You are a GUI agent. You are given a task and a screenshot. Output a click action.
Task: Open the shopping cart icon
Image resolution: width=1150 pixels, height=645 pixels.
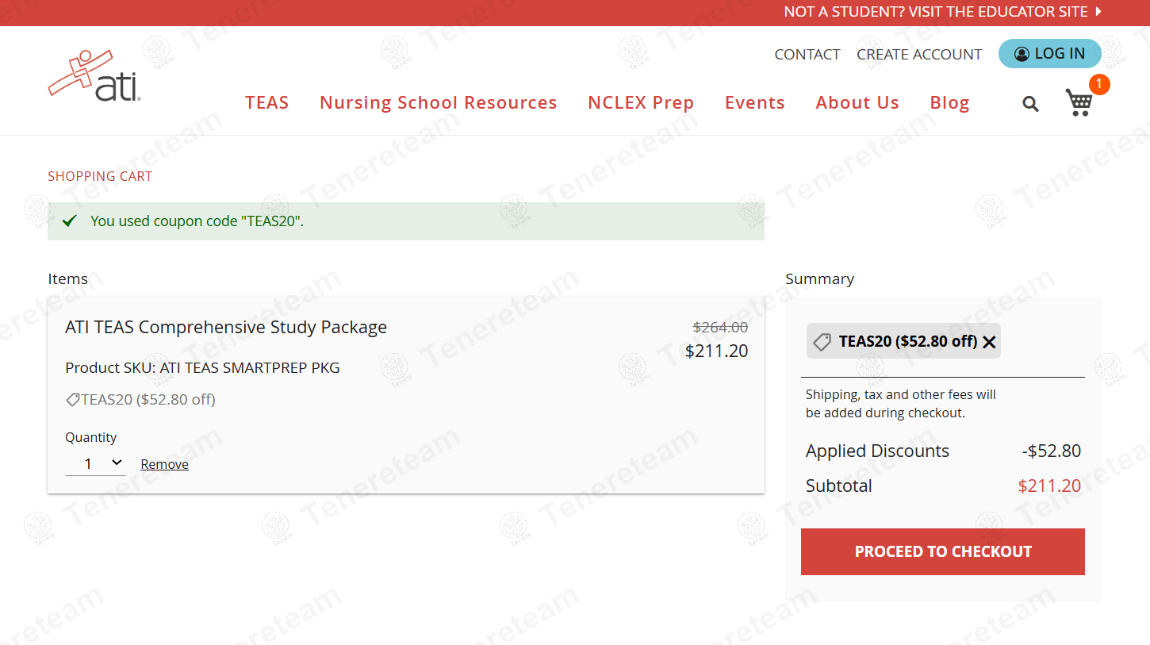tap(1079, 103)
